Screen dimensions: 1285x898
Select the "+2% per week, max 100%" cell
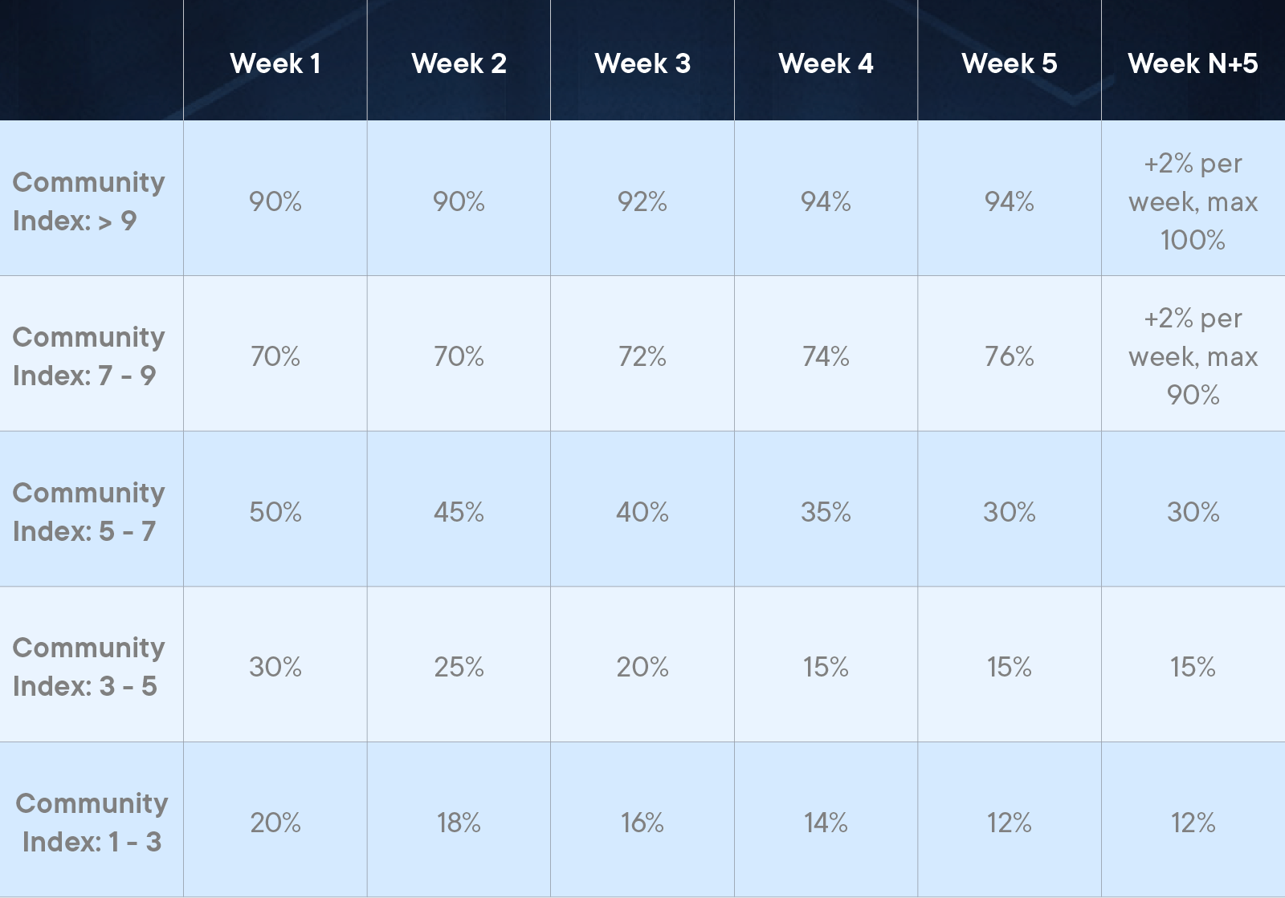(1193, 201)
